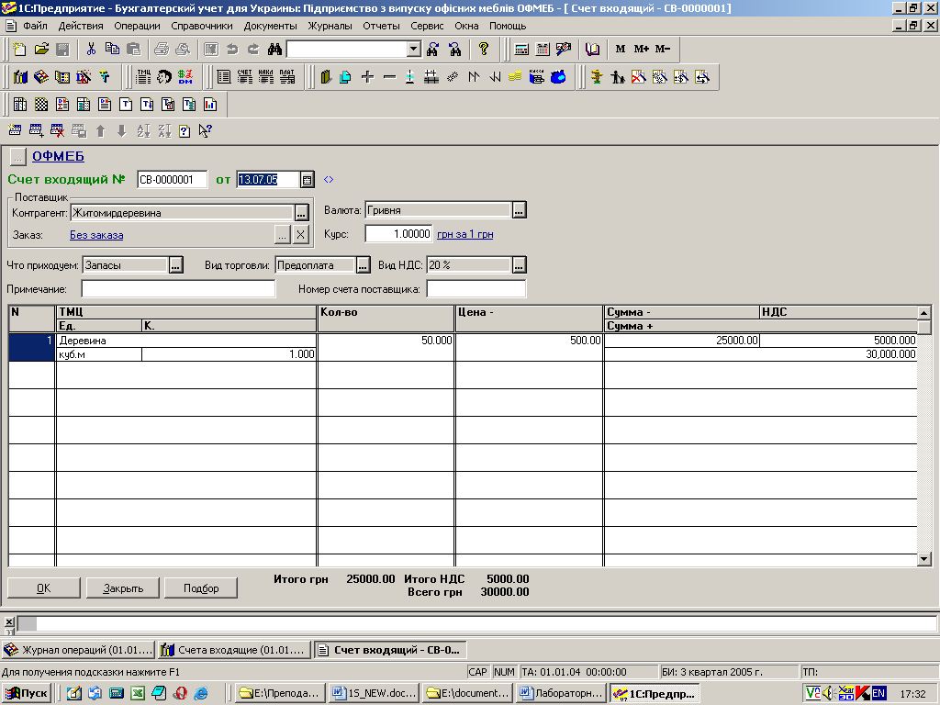The image size is (940, 705).
Task: Expand the search combo box dropdown arrow
Action: (x=414, y=50)
